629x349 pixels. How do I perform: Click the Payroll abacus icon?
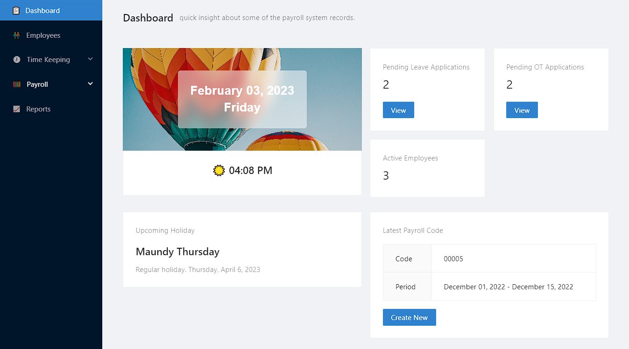point(17,84)
